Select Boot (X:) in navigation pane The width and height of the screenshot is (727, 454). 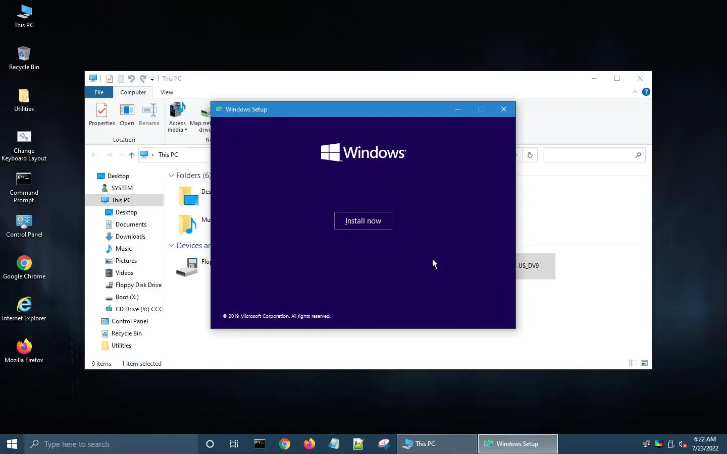click(127, 297)
